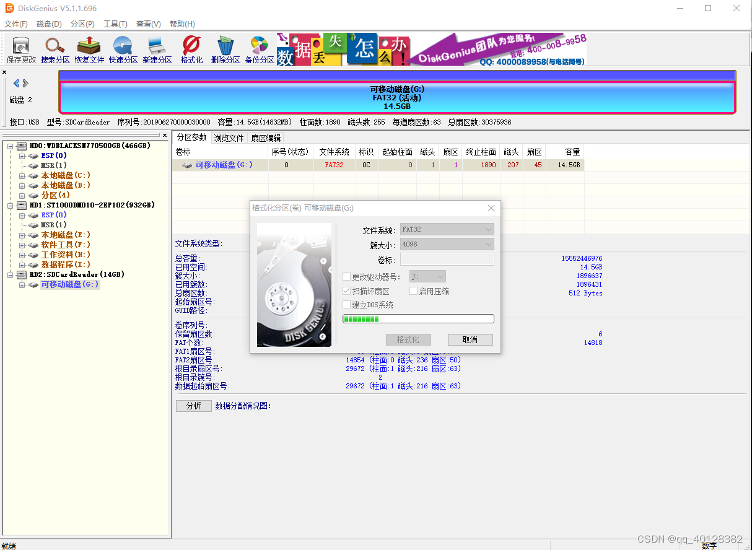
Task: Click the 数字 status bar indicator
Action: [x=709, y=546]
